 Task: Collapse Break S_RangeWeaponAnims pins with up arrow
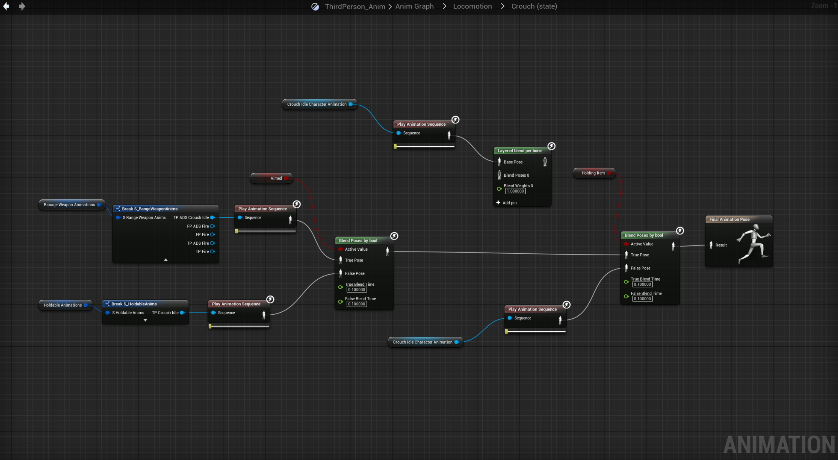(166, 259)
